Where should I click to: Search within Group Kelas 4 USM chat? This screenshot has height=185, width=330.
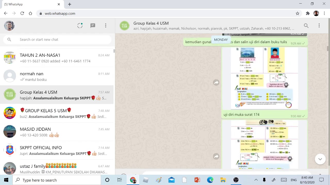pyautogui.click(x=306, y=25)
